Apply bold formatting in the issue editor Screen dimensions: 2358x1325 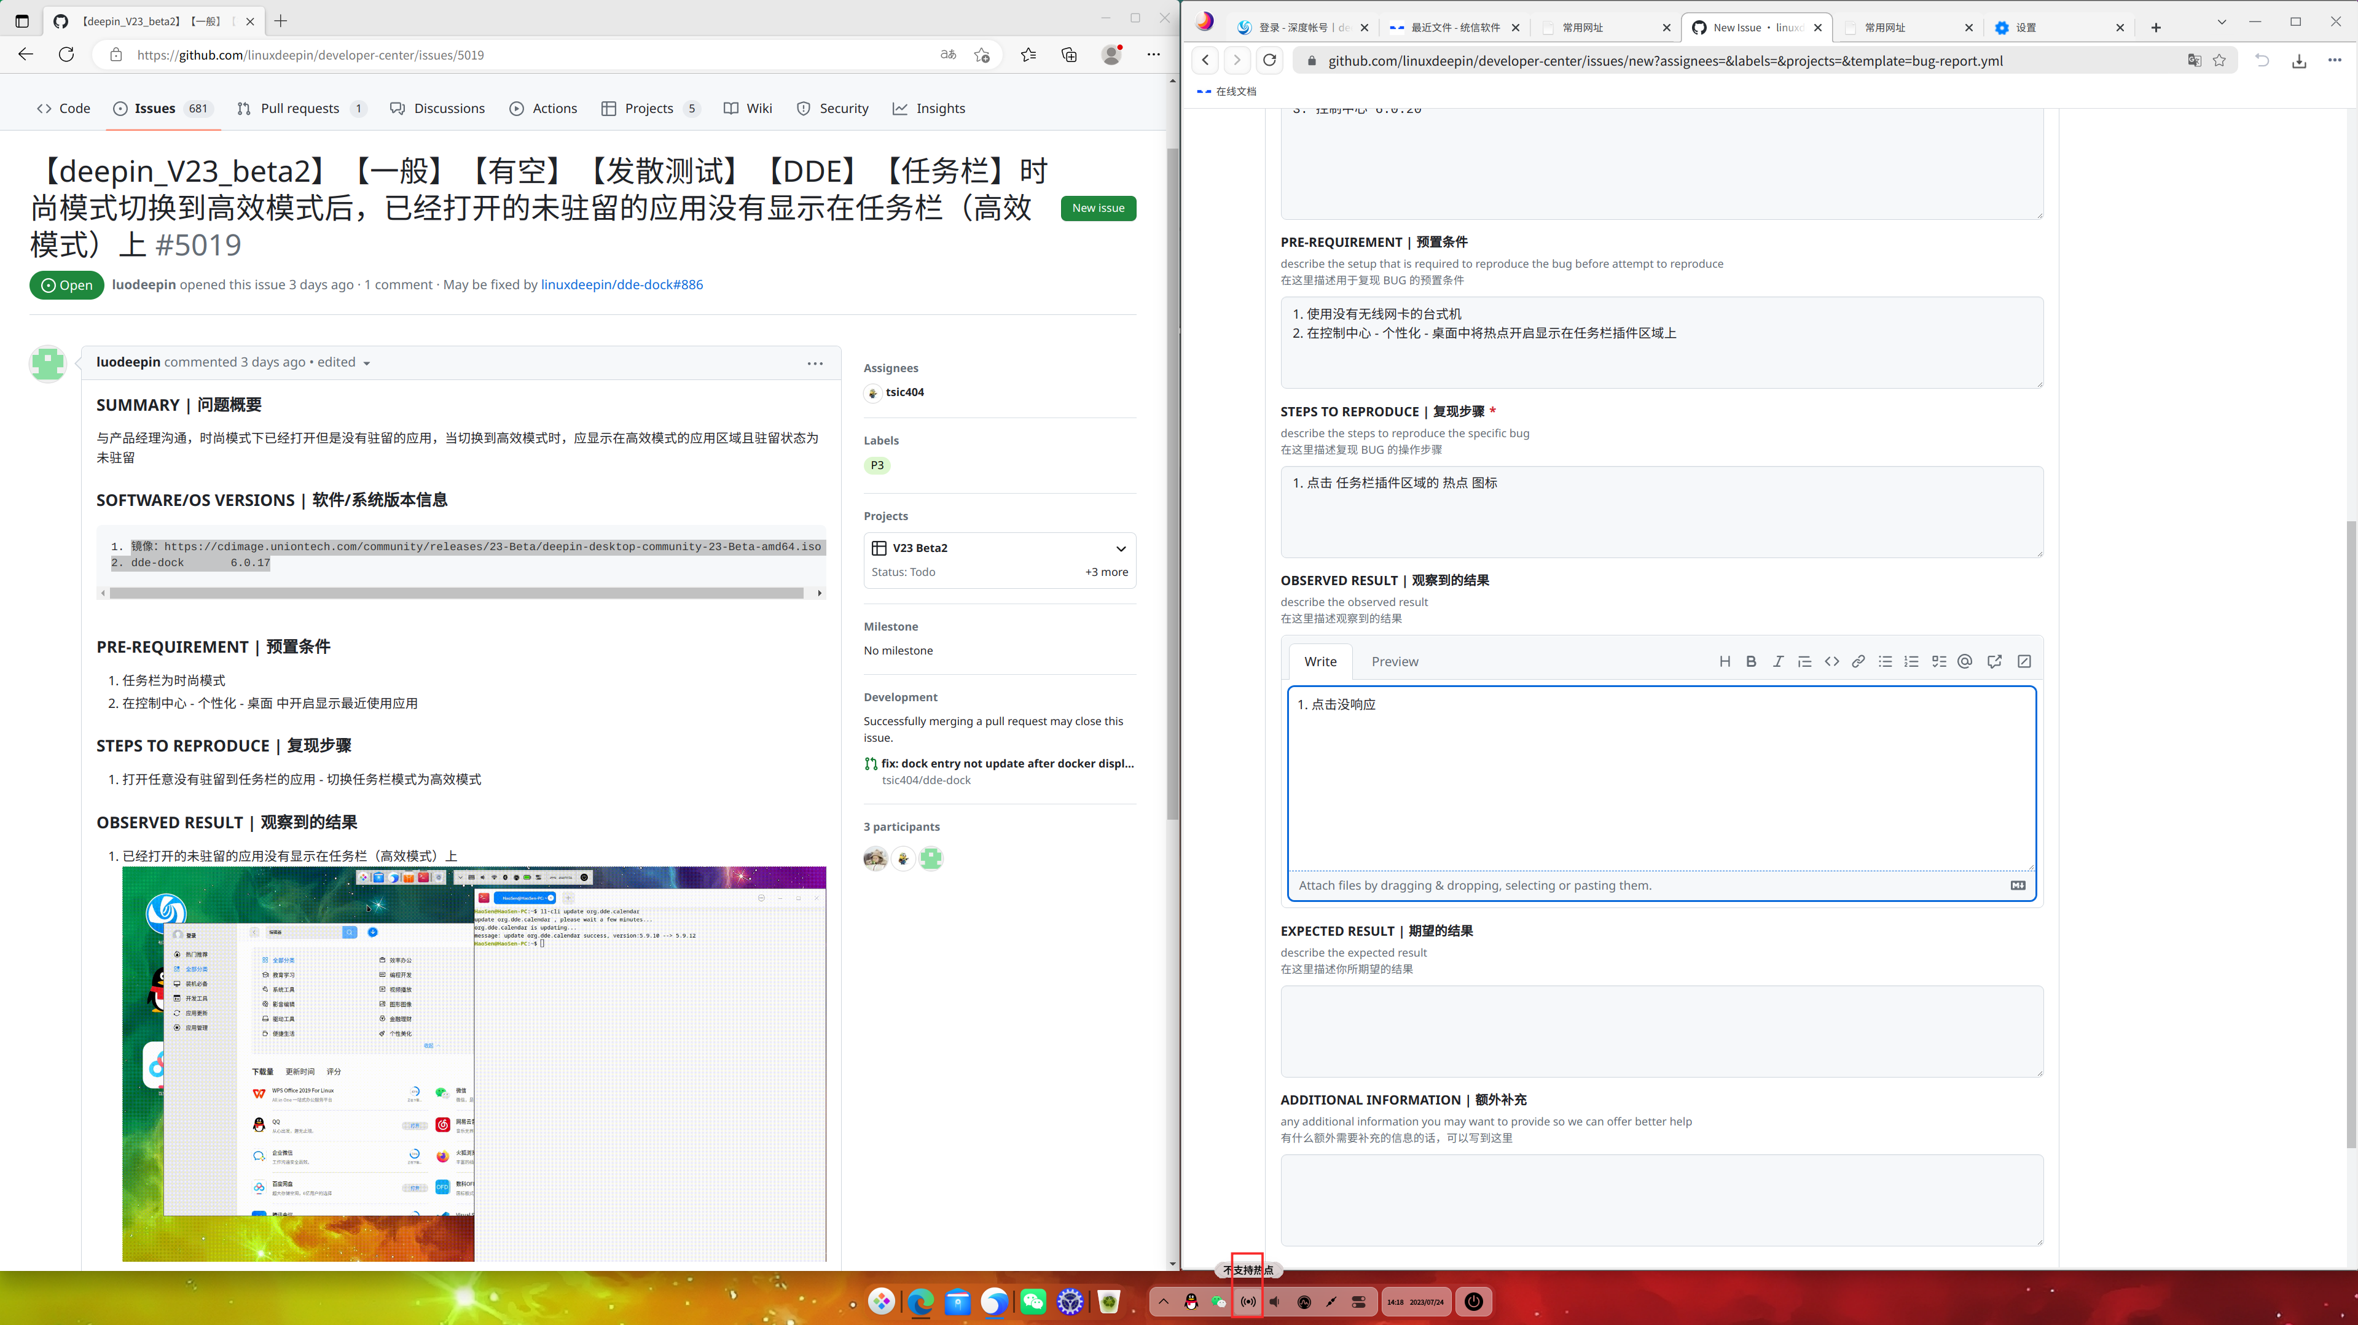coord(1751,661)
